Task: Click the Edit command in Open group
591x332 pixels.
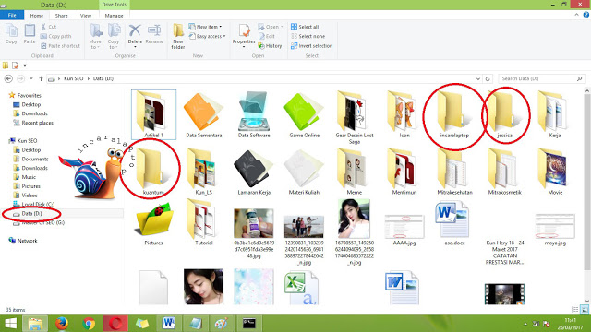Action: (x=267, y=36)
